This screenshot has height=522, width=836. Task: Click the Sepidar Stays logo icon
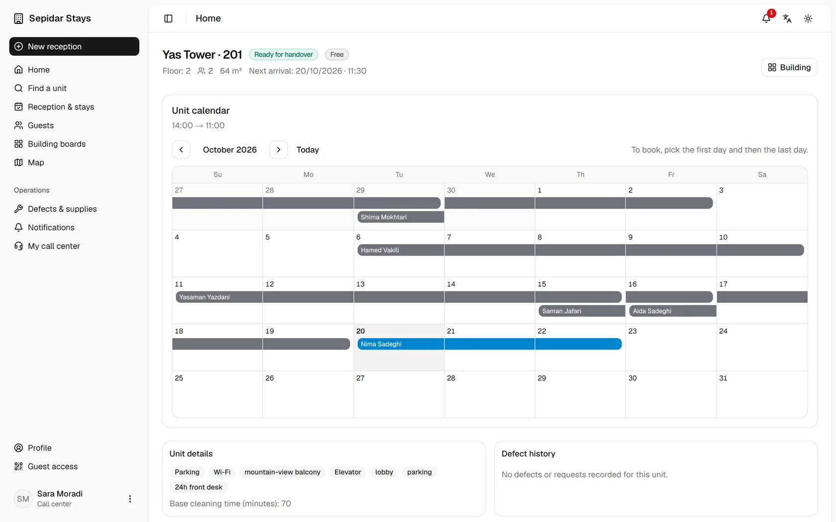click(x=18, y=18)
